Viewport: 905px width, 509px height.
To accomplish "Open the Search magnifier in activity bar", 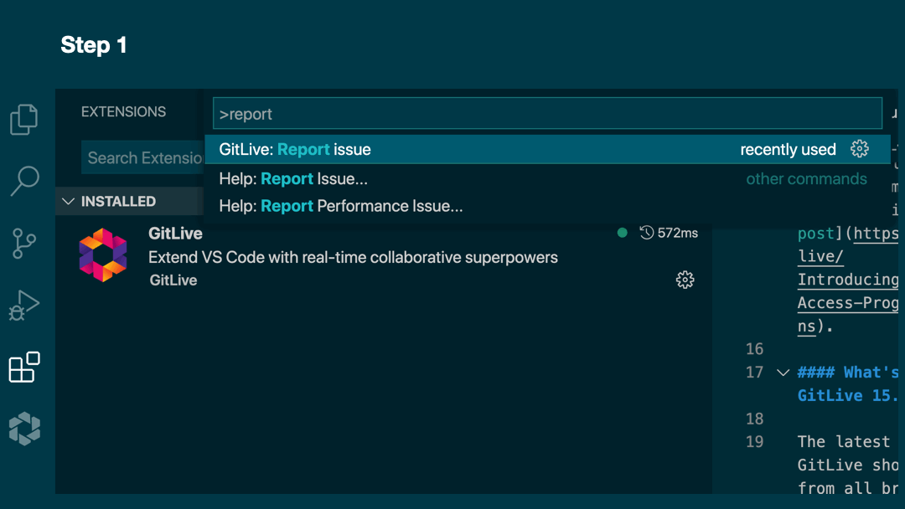I will (25, 181).
